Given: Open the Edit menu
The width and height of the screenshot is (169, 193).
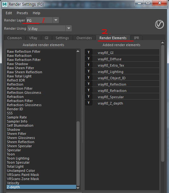Looking at the screenshot, I should coord(9,13).
